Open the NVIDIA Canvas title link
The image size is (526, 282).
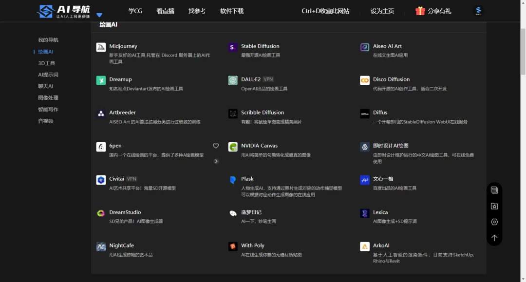point(259,146)
